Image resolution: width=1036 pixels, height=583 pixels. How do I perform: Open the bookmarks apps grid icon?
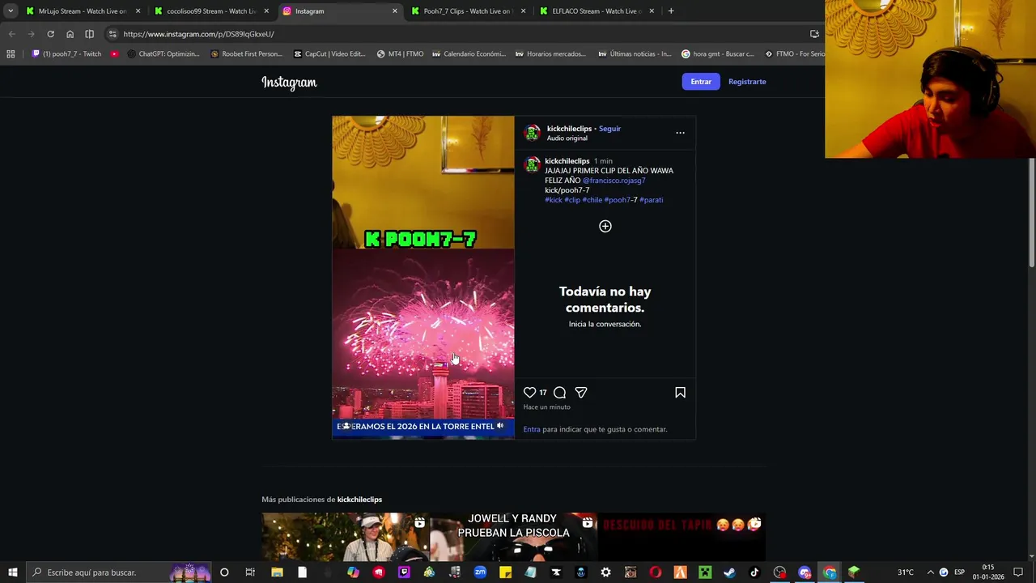(x=11, y=54)
